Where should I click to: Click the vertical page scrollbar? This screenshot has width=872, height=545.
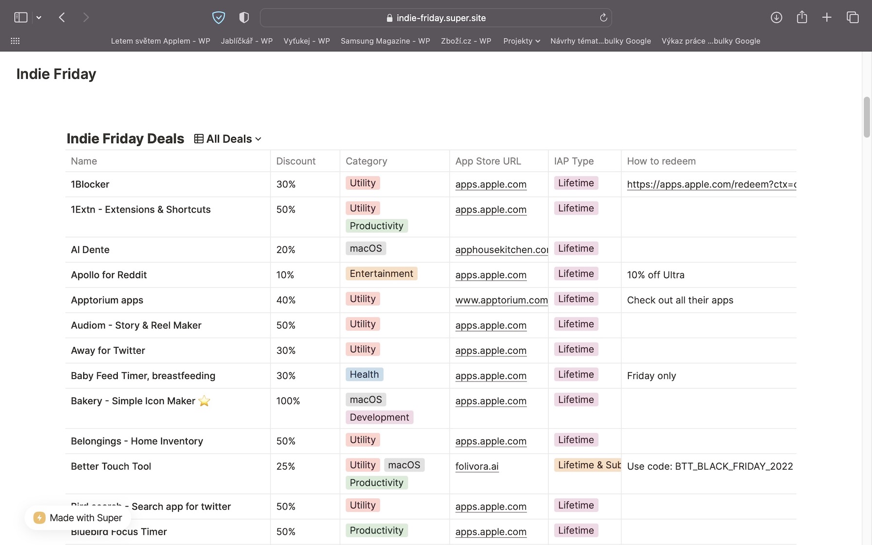click(x=867, y=117)
